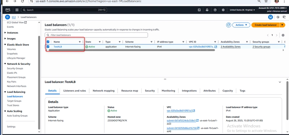Open the Actions dropdown
Screen dimensions: 289x135
[x=241, y=25]
